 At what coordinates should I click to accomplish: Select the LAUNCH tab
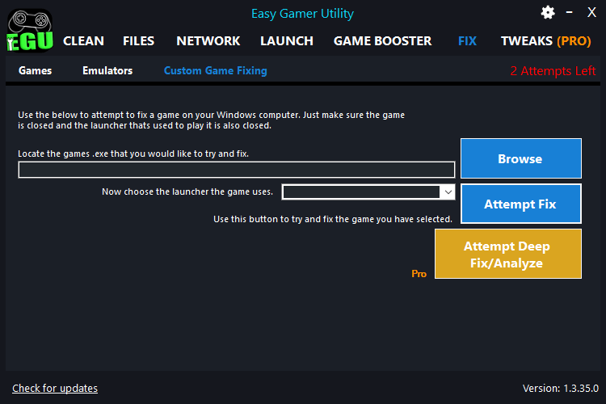click(x=287, y=41)
